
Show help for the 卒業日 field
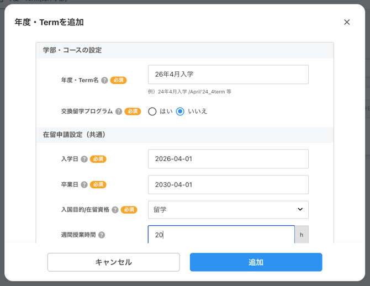84,184
